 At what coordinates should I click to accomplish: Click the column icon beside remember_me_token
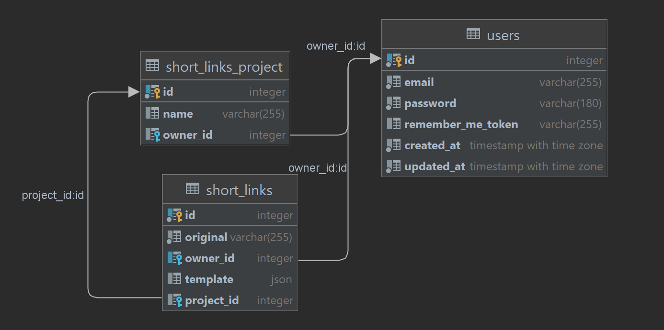pos(394,124)
